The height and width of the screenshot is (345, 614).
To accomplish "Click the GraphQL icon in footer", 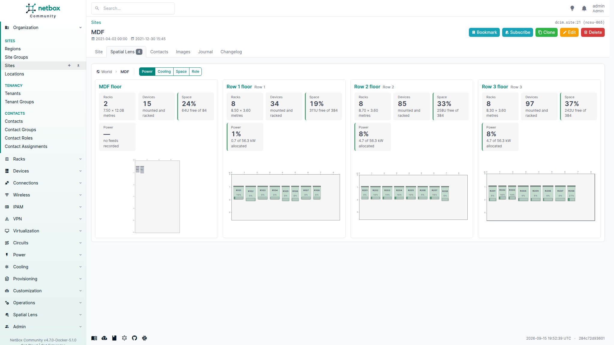I will coord(124,338).
